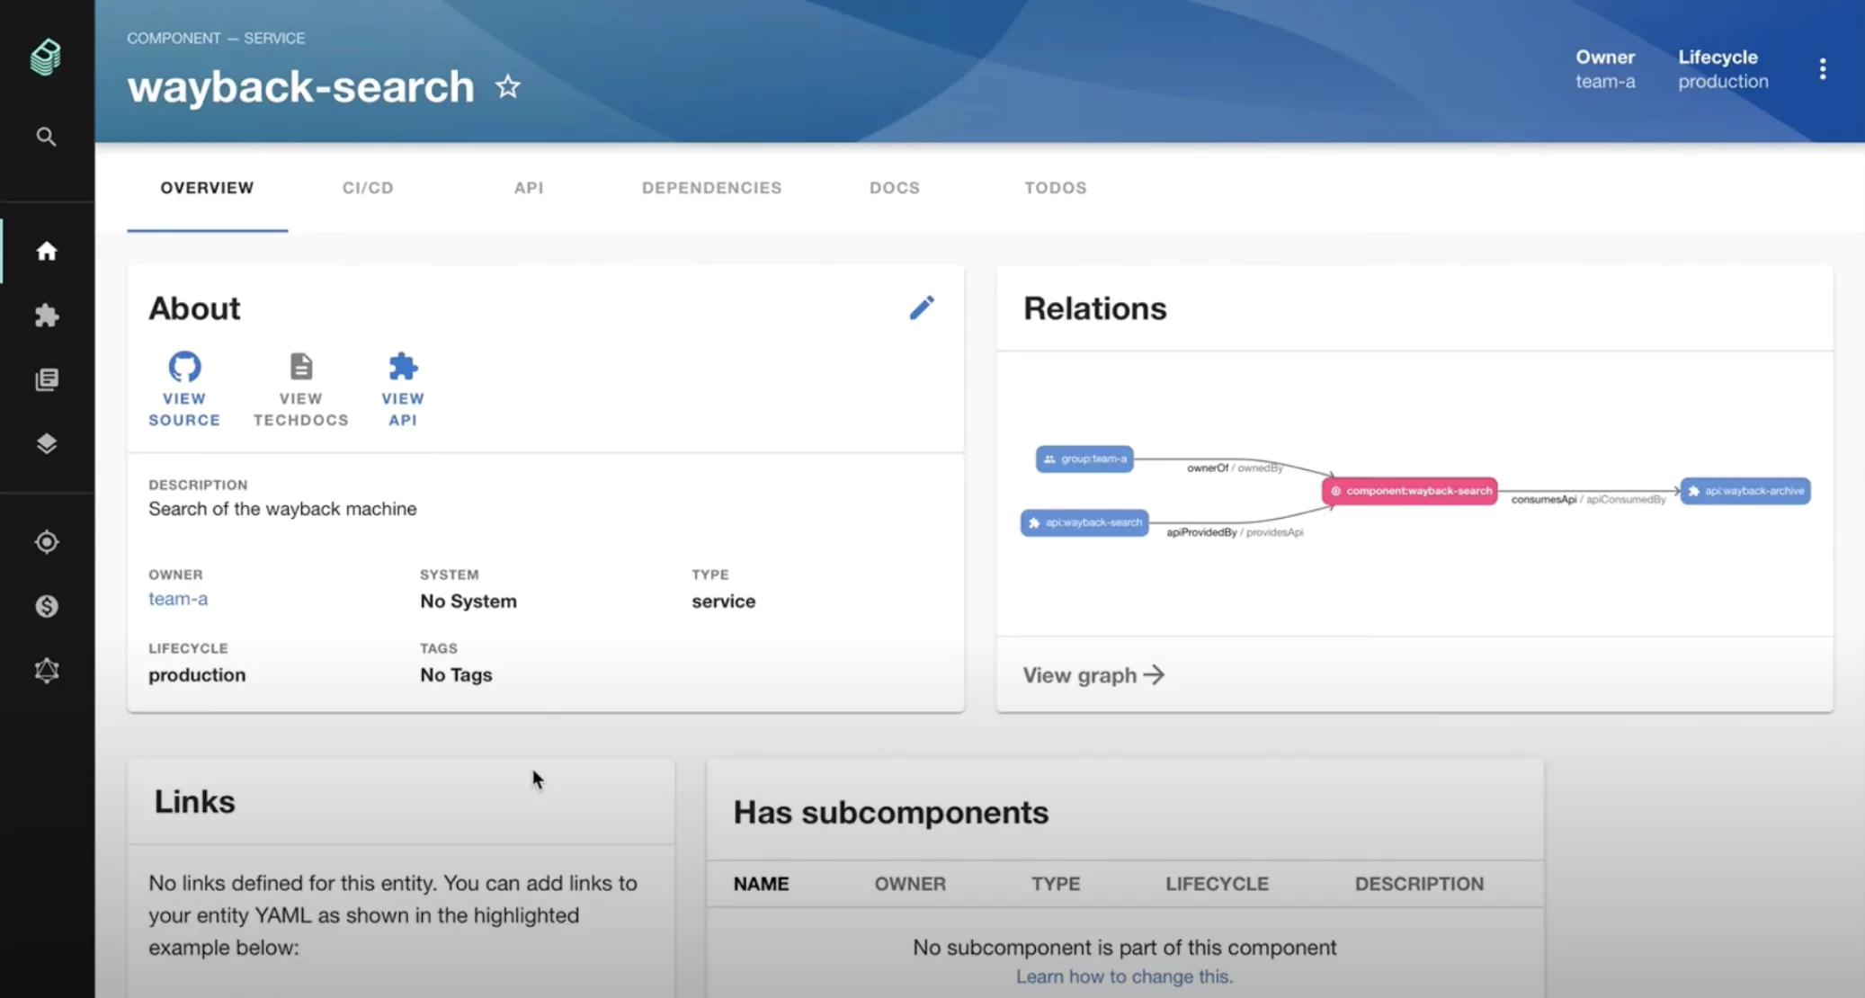Click the apiProvidedBy / providesApi edge label

click(x=1235, y=532)
